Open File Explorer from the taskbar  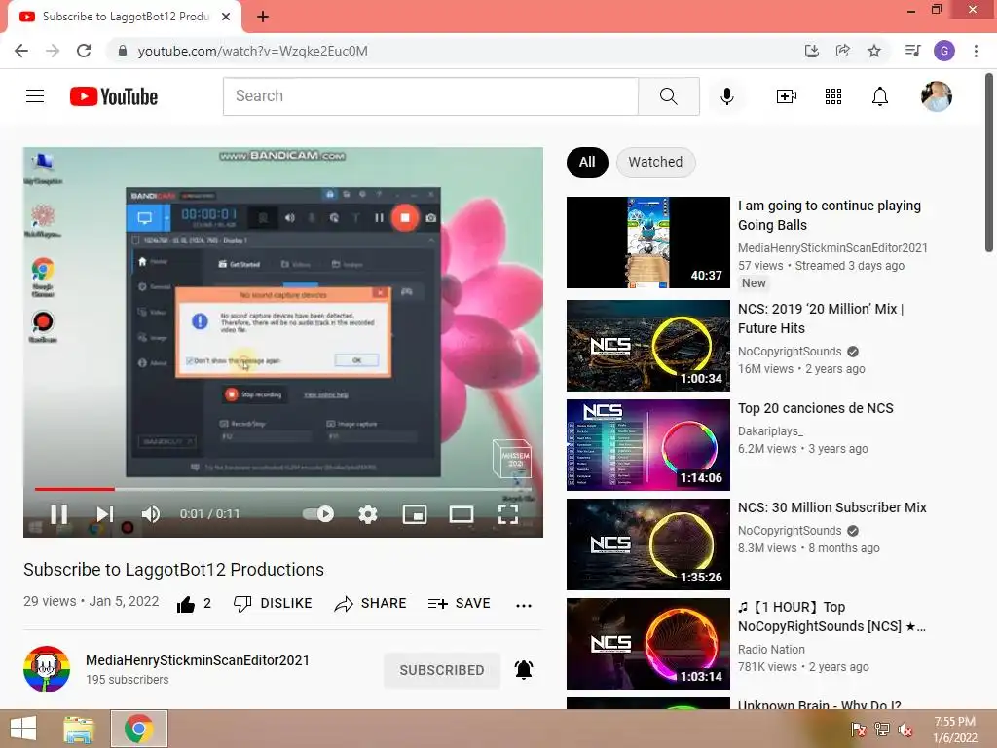[79, 729]
